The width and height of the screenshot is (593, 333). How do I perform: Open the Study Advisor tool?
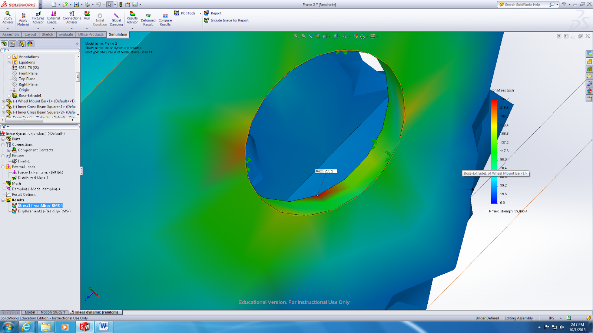(8, 18)
